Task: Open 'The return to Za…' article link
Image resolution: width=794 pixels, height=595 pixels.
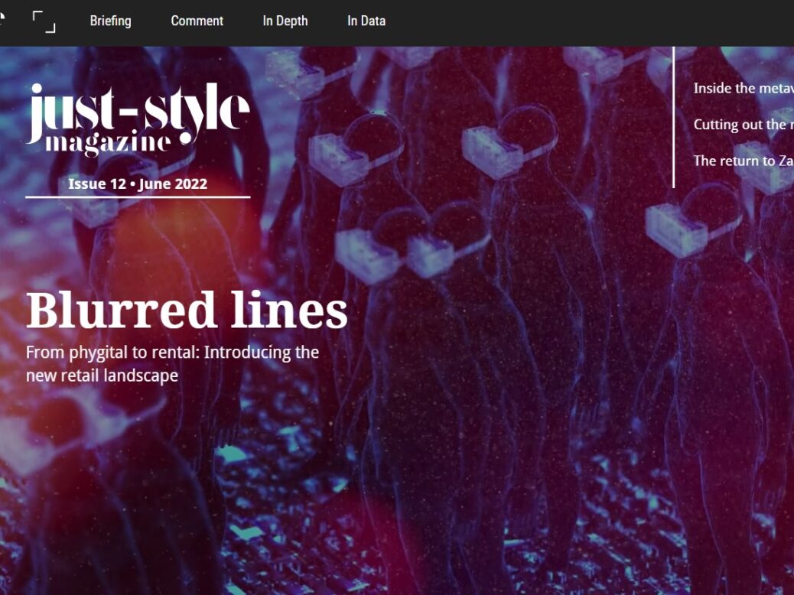Action: tap(744, 161)
